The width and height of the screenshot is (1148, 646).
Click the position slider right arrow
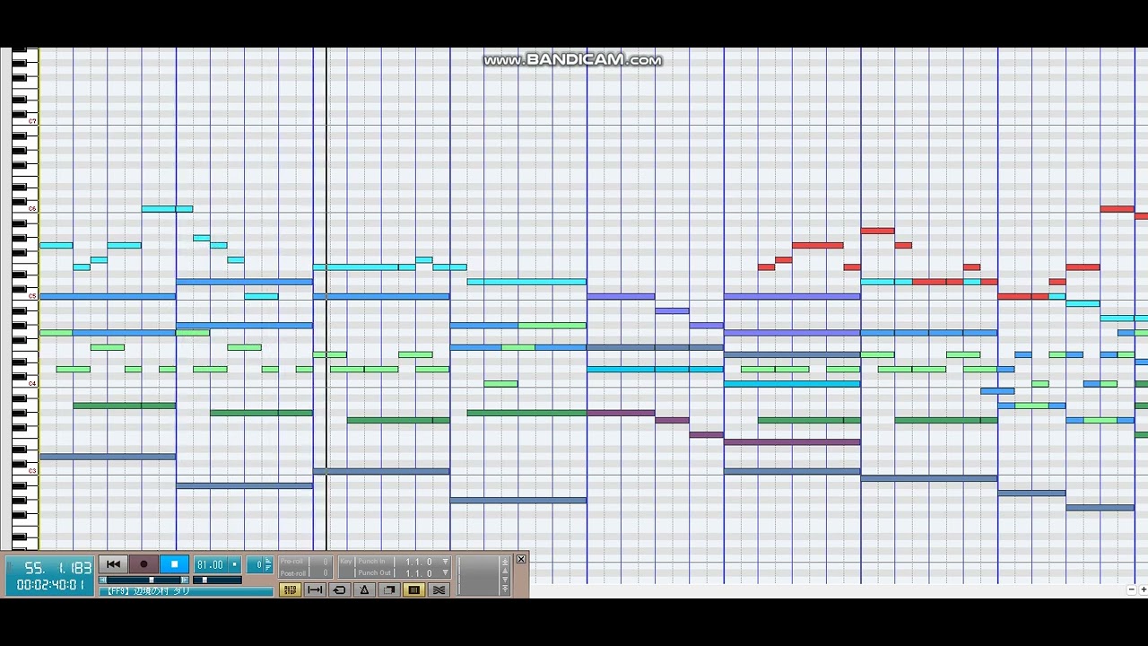click(x=185, y=580)
